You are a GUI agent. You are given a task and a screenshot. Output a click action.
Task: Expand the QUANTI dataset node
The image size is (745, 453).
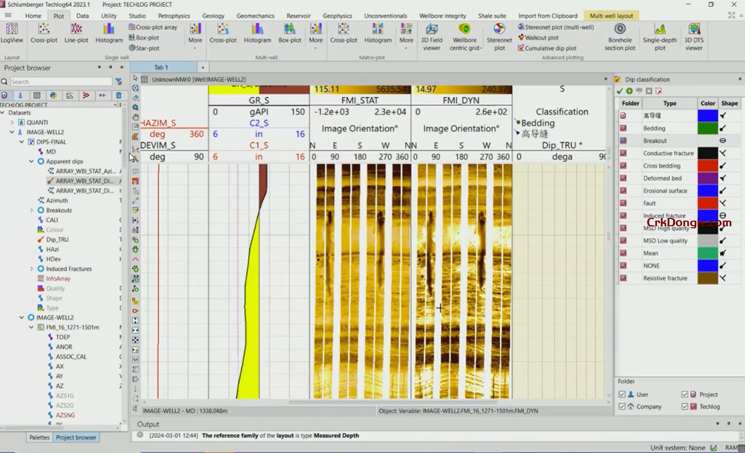[12, 122]
